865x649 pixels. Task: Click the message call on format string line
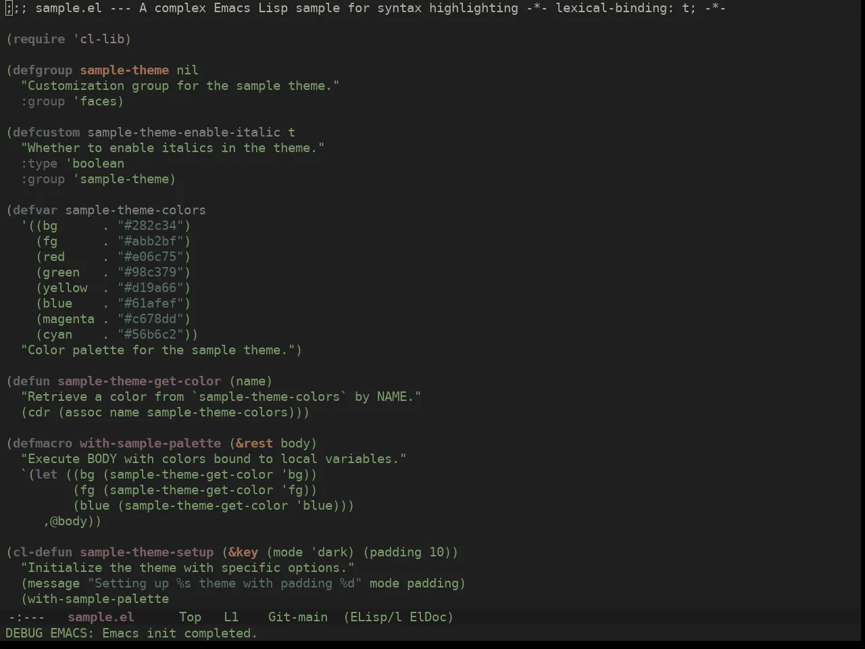point(54,583)
